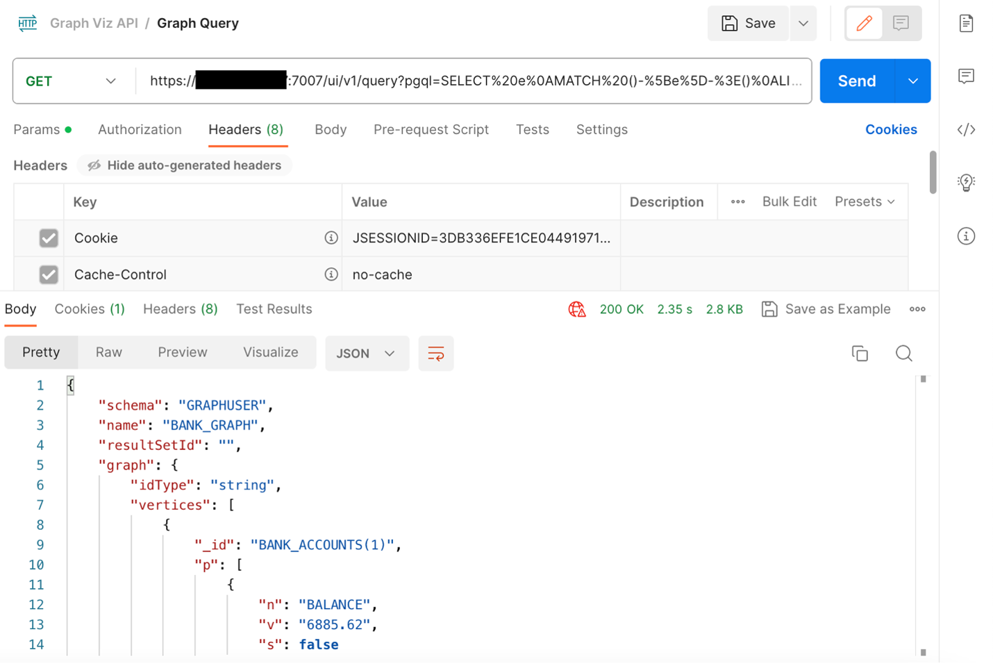Open the JSON format selector
This screenshot has width=993, height=666.
point(367,353)
